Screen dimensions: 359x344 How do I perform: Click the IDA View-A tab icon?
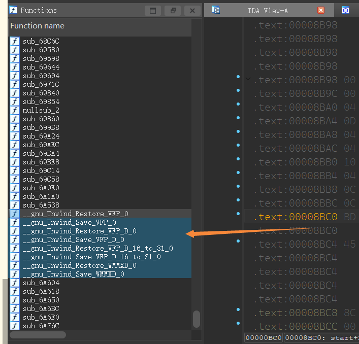click(x=216, y=10)
